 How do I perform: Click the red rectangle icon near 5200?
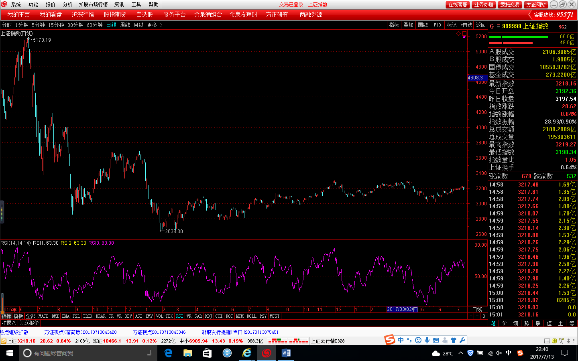pyautogui.click(x=464, y=34)
